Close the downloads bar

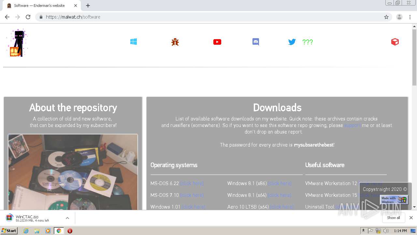pyautogui.click(x=411, y=218)
